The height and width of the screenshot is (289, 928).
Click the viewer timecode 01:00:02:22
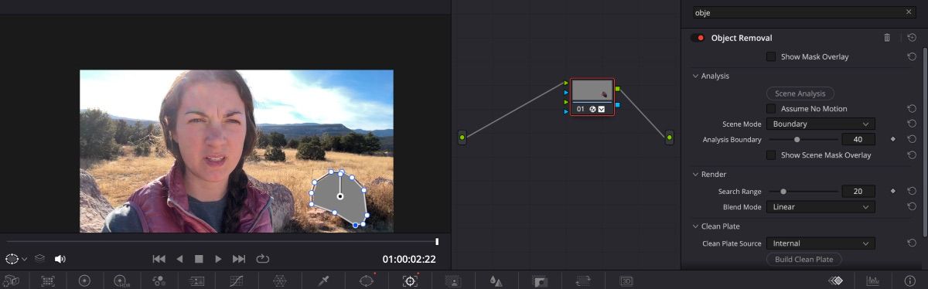coord(409,260)
